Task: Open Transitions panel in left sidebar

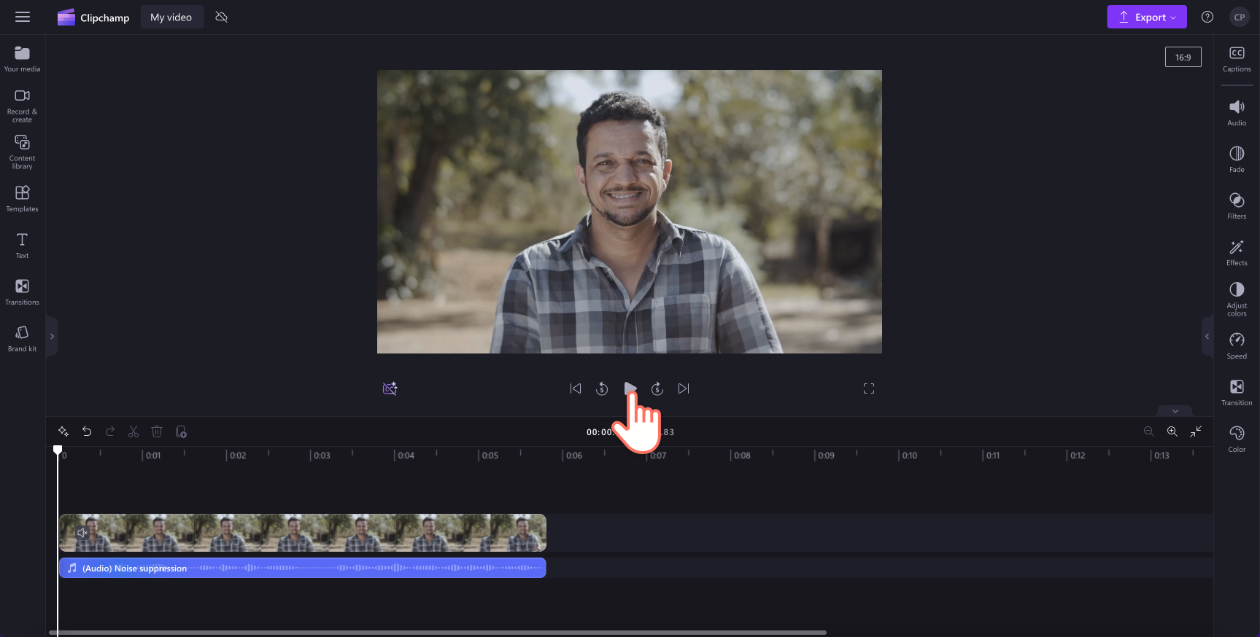Action: (23, 292)
